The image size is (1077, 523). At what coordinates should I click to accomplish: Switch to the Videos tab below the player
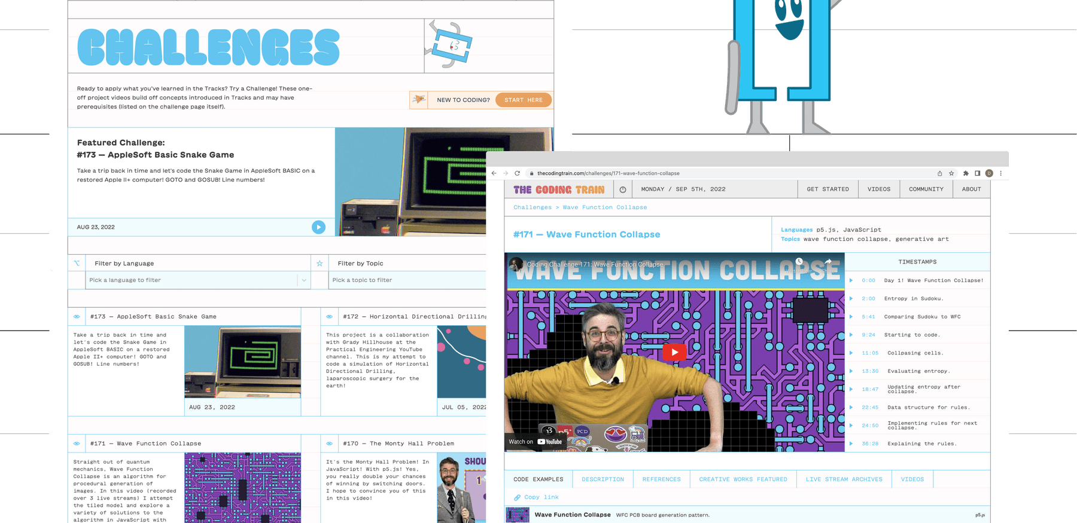pyautogui.click(x=912, y=479)
